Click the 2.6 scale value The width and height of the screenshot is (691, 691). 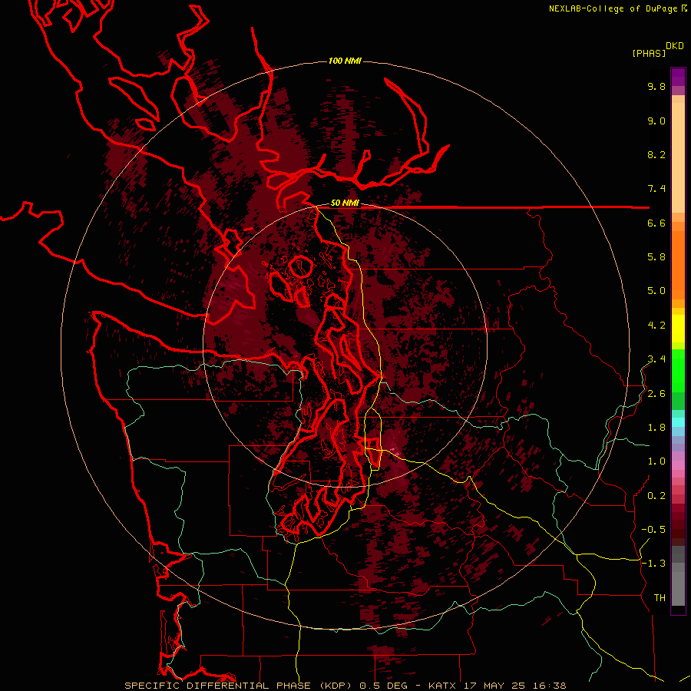656,394
